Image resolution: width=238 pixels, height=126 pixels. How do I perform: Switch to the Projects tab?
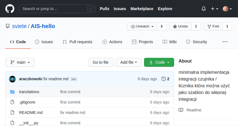click(142, 42)
